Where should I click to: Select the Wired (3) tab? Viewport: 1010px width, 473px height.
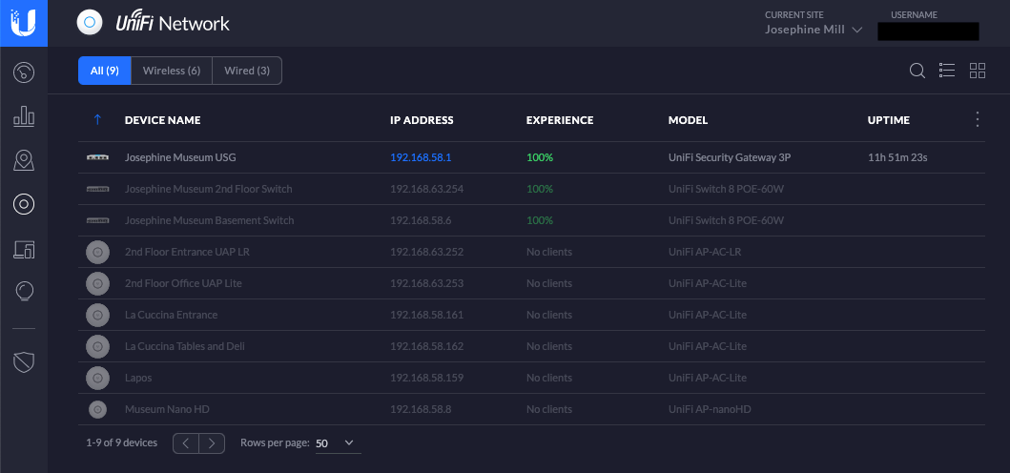247,71
